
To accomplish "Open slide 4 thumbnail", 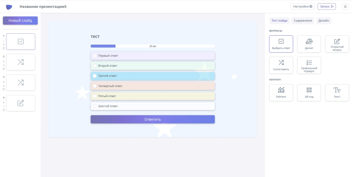I will [21, 103].
